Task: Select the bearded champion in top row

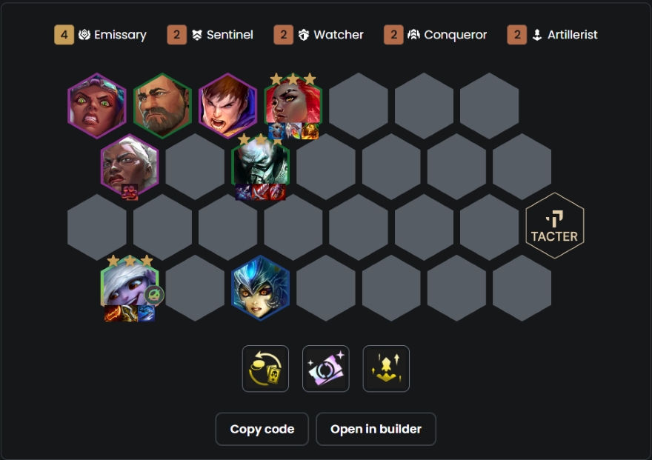Action: (162, 105)
